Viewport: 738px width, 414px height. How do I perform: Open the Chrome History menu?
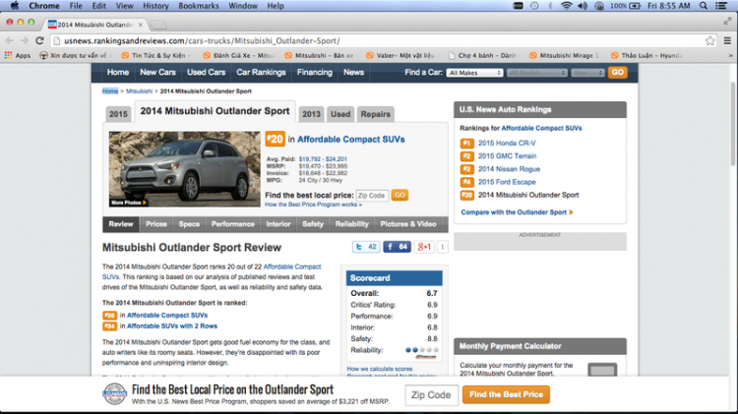point(155,6)
